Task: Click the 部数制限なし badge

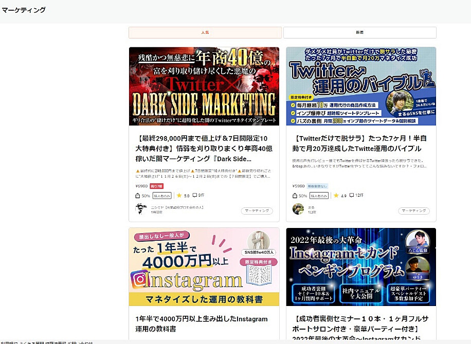Action: pos(317,186)
